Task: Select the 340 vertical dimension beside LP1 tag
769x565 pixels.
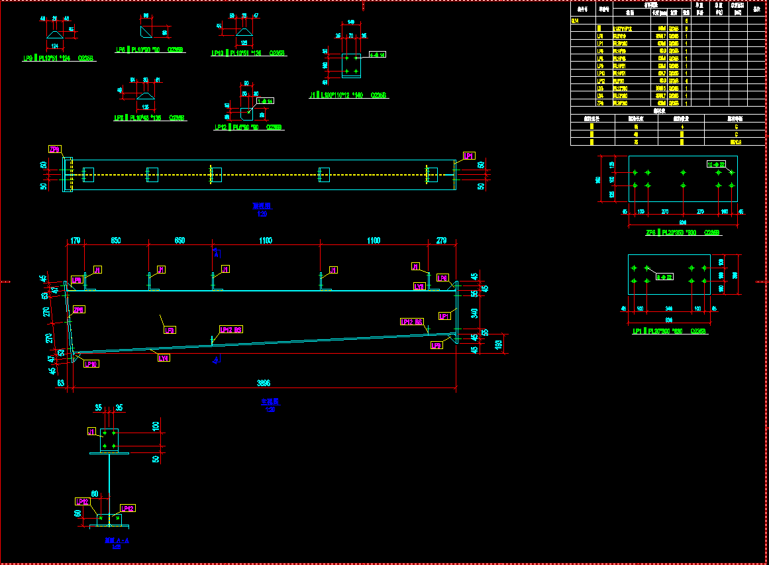Action: point(474,313)
